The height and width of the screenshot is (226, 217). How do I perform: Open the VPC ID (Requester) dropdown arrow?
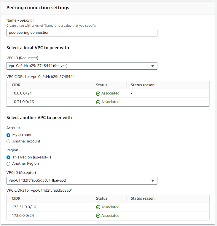click(153, 66)
